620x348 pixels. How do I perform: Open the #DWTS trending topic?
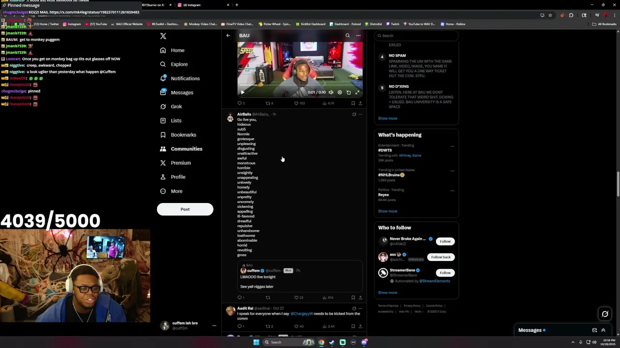385,150
